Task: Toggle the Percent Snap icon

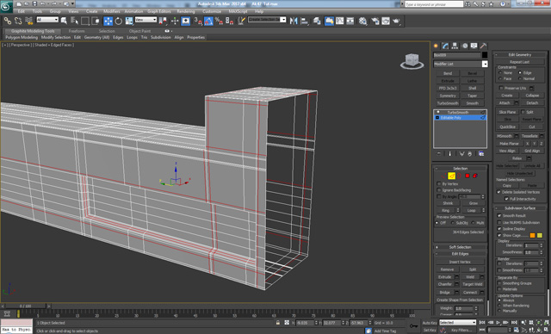Action: (x=219, y=21)
